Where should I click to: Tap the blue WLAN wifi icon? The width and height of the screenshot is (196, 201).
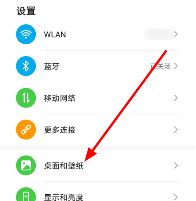point(26,34)
